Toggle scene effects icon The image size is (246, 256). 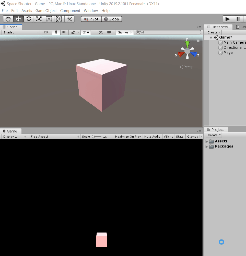pos(73,32)
